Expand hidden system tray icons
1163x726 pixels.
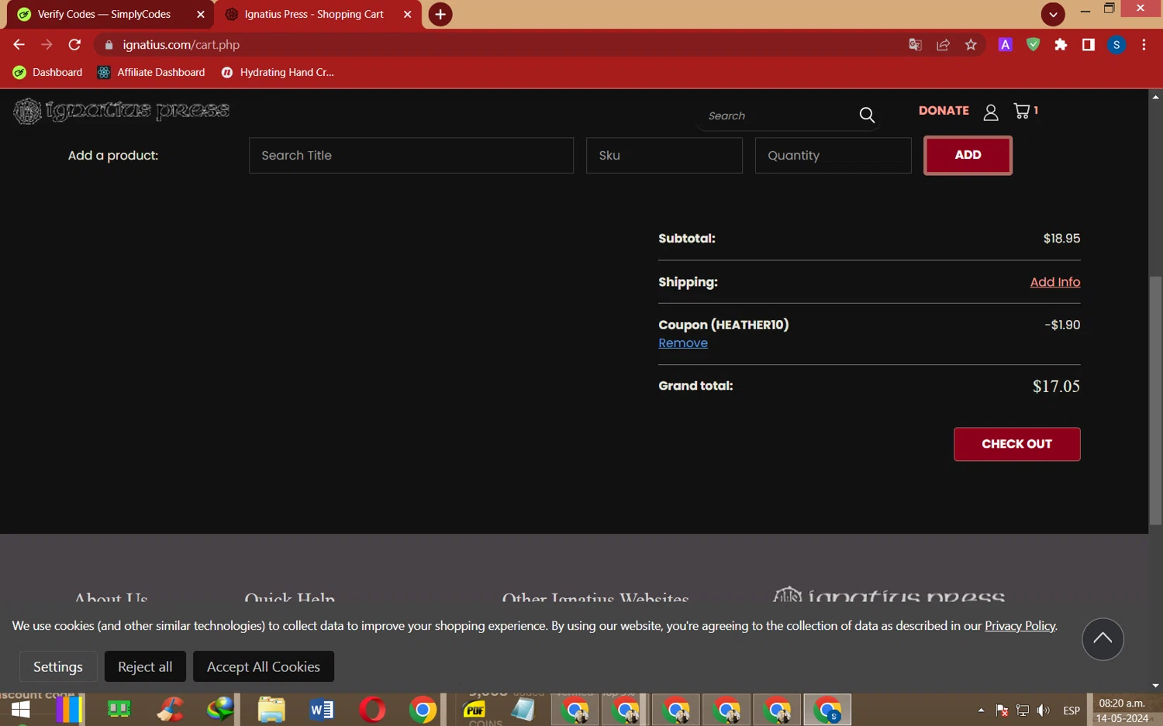coord(981,710)
